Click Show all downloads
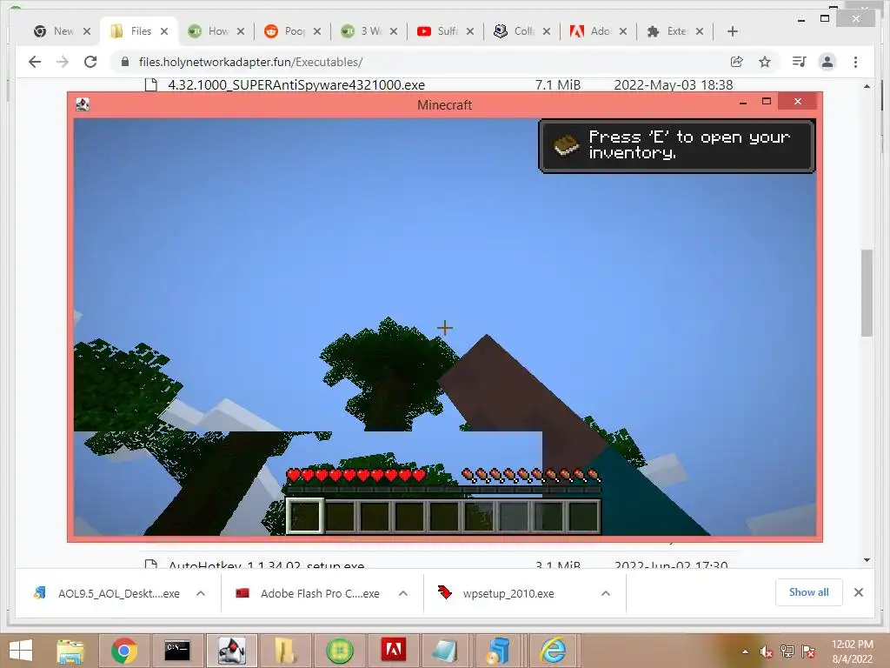The image size is (890, 668). (x=809, y=592)
